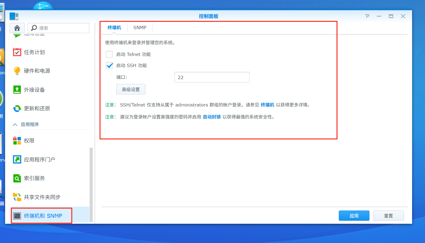Click the SSH 端口 input field
The image size is (425, 243).
click(x=212, y=77)
